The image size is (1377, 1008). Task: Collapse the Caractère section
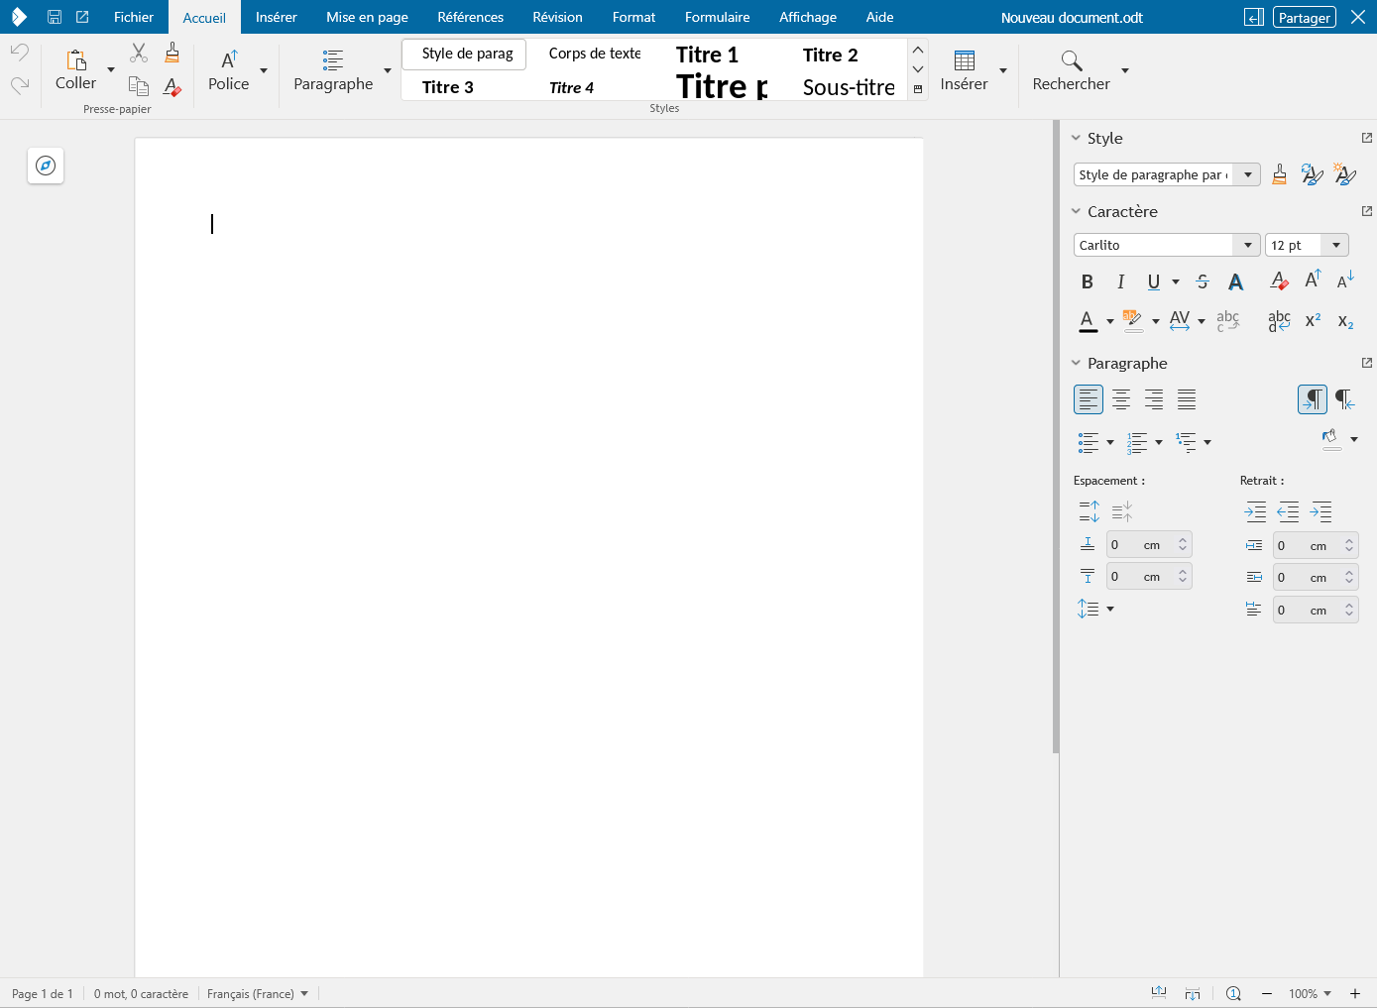point(1076,211)
